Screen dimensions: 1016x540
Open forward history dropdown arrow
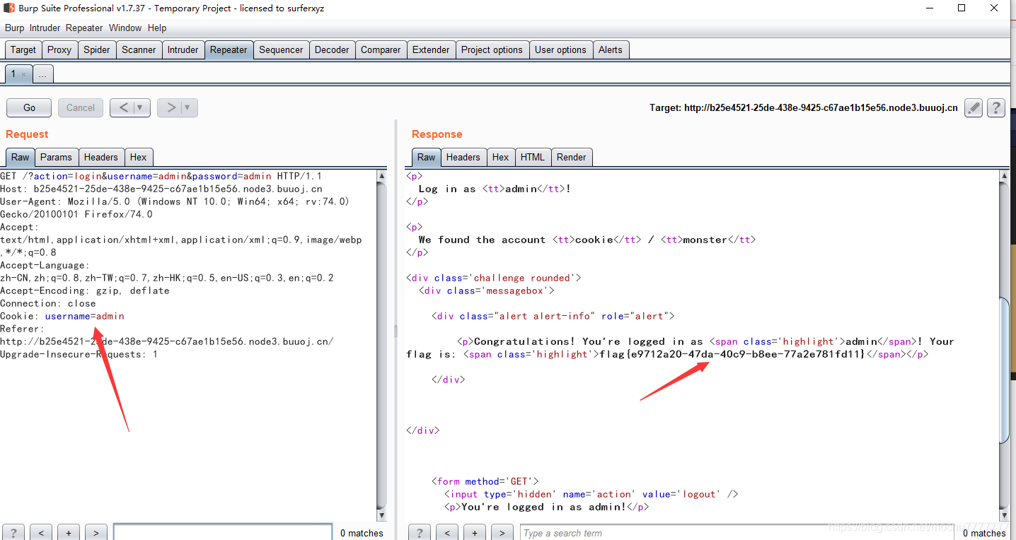[187, 107]
